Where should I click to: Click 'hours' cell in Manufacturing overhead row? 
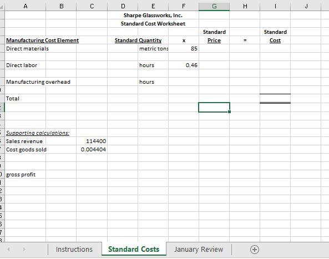153,82
